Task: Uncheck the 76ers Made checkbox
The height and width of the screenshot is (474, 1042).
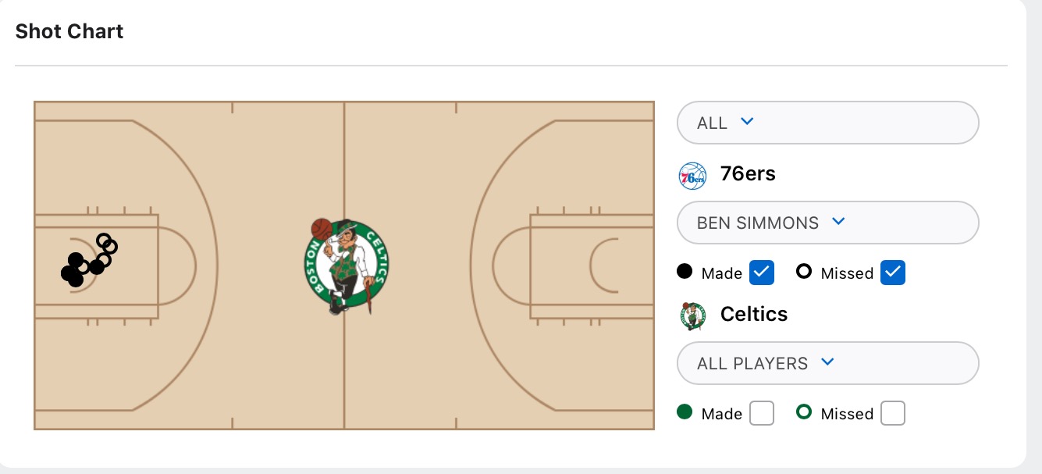Action: [762, 273]
